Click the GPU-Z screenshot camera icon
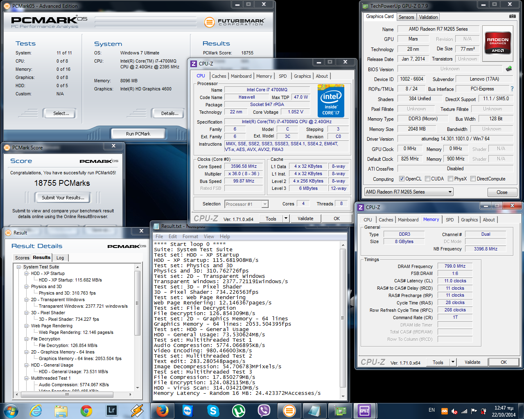The height and width of the screenshot is (419, 524). (x=512, y=16)
